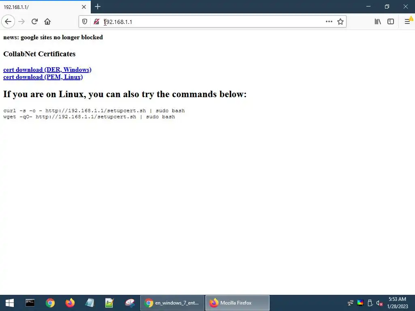The image size is (415, 311).
Task: Open the Library bookmarks and history icon
Action: (x=378, y=21)
